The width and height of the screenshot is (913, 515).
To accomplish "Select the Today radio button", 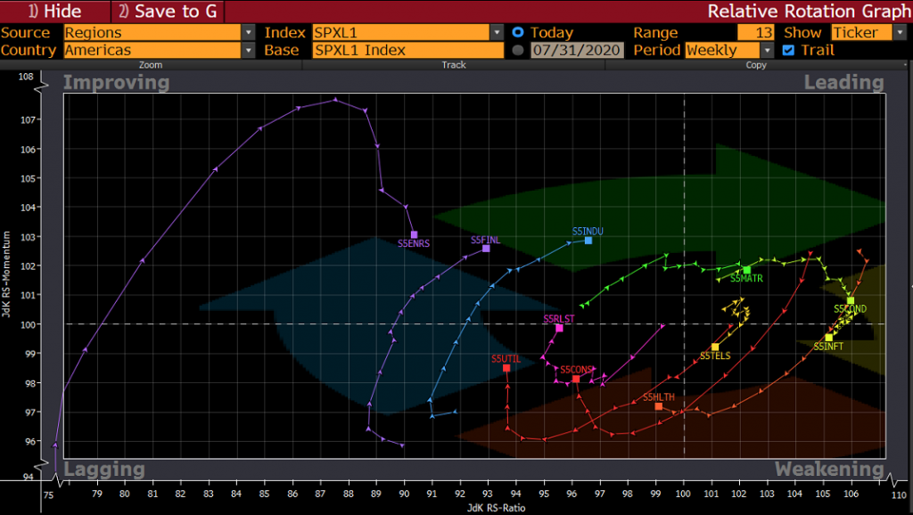I will (518, 32).
